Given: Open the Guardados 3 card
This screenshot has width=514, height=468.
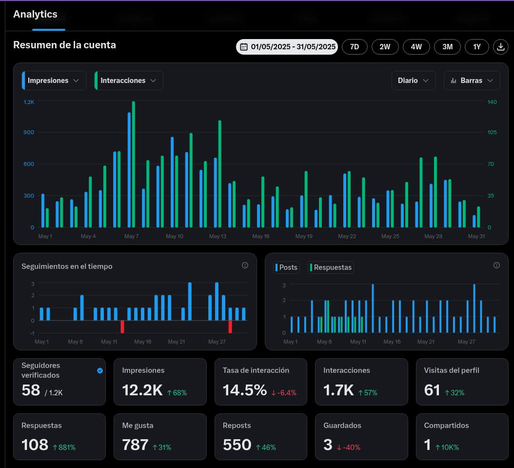Looking at the screenshot, I should pos(361,437).
